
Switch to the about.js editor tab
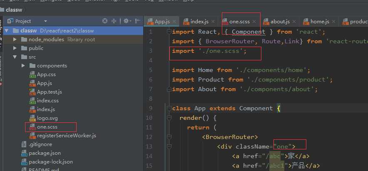coord(280,21)
